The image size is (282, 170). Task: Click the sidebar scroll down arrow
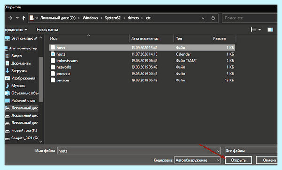pos(41,142)
